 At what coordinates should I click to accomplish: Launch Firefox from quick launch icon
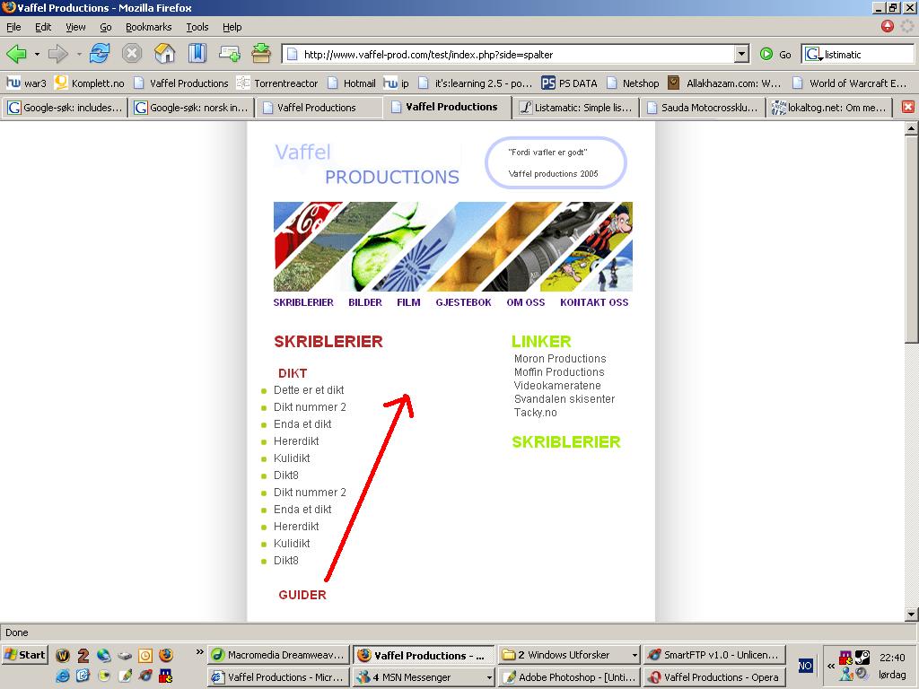tap(166, 655)
